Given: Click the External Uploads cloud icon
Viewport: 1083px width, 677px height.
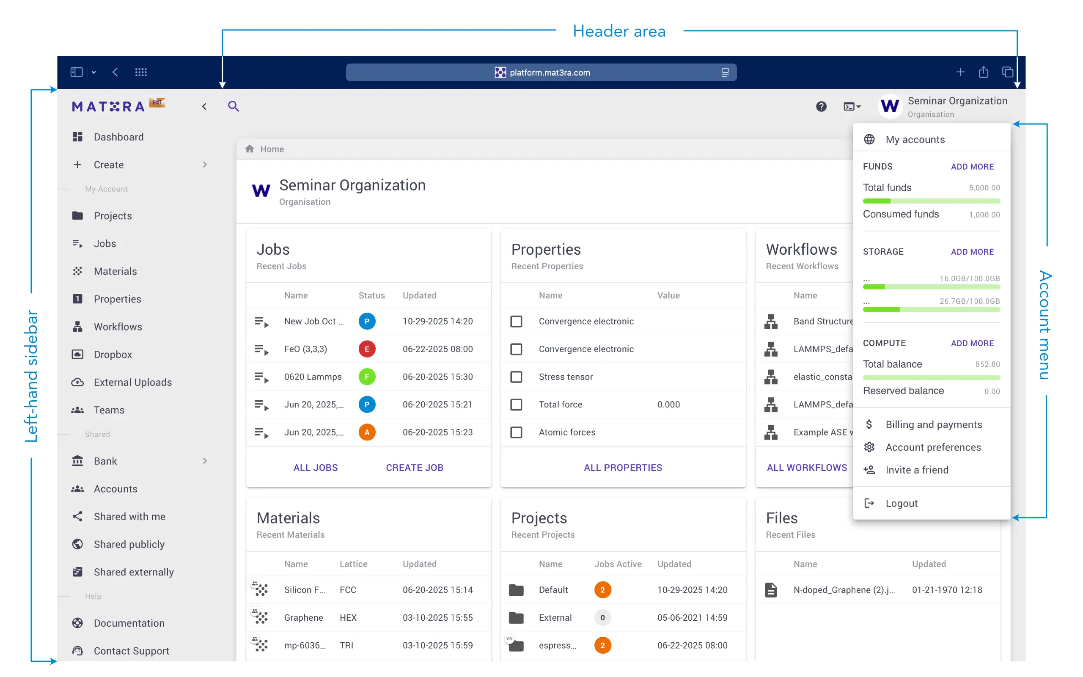Looking at the screenshot, I should tap(77, 382).
